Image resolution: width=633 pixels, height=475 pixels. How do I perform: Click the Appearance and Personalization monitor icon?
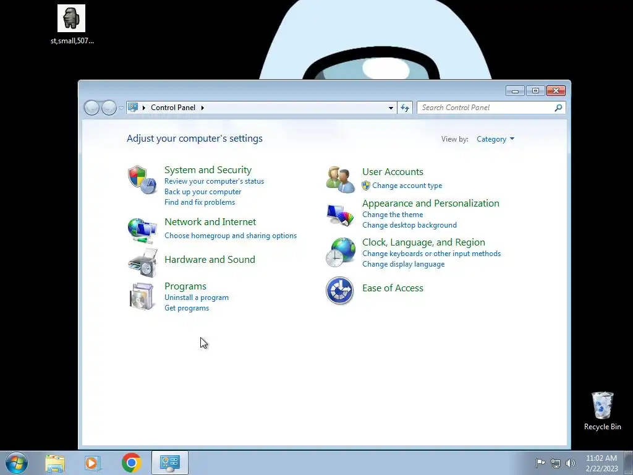pos(341,215)
